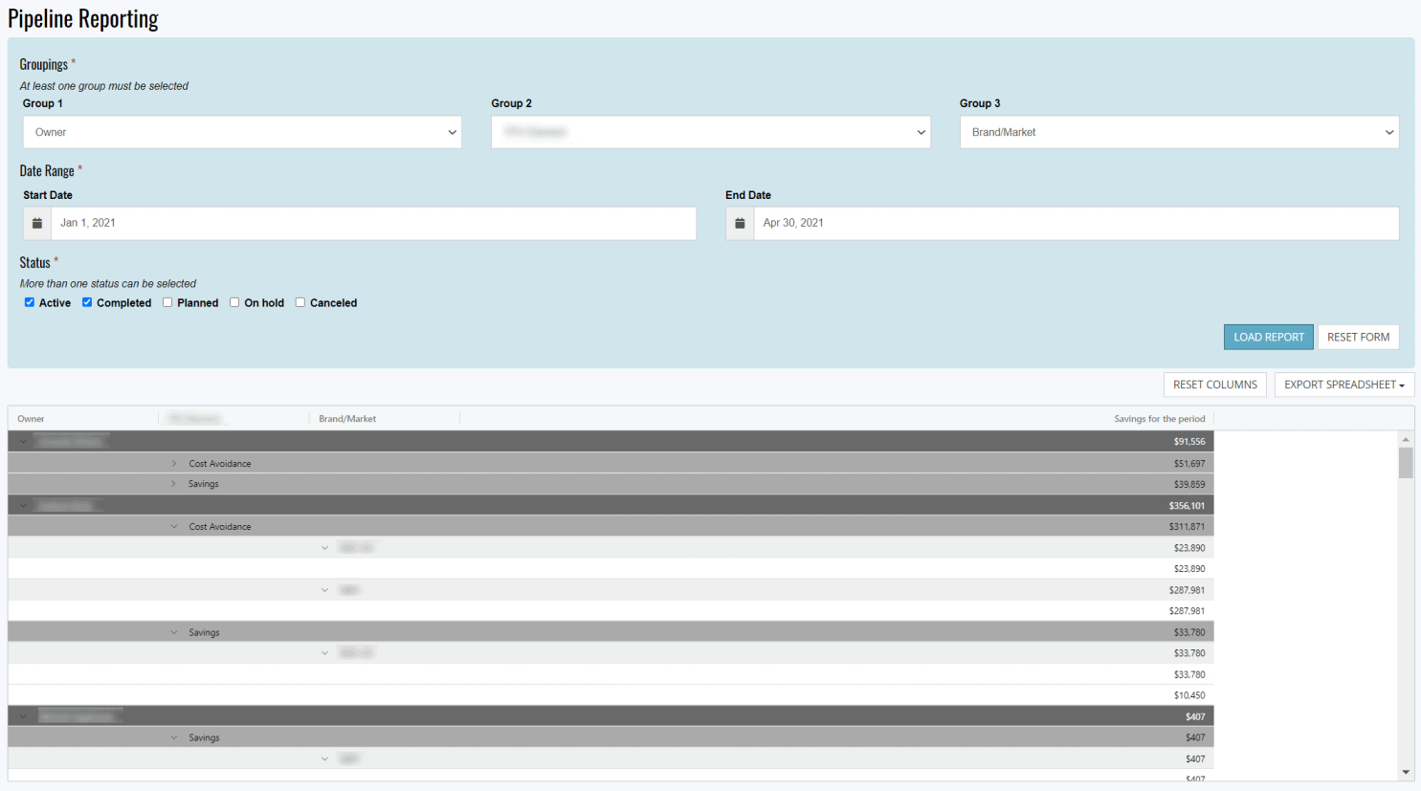Enable the Planned status checkbox
1421x791 pixels.
(167, 302)
